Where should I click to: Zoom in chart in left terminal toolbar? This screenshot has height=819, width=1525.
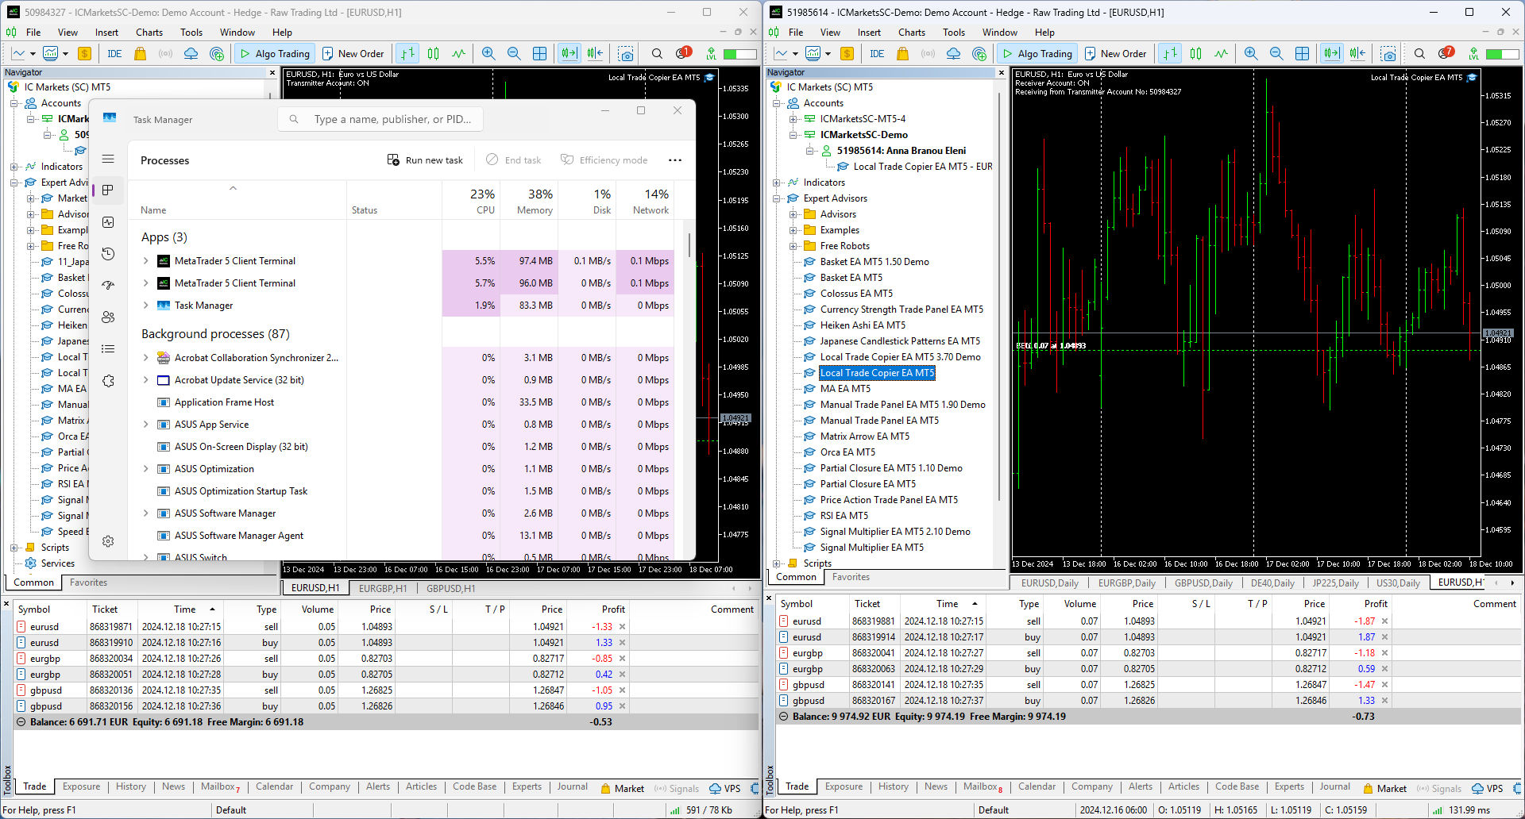coord(488,54)
